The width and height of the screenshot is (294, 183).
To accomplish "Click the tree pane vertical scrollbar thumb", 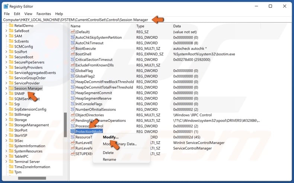I will 65,125.
